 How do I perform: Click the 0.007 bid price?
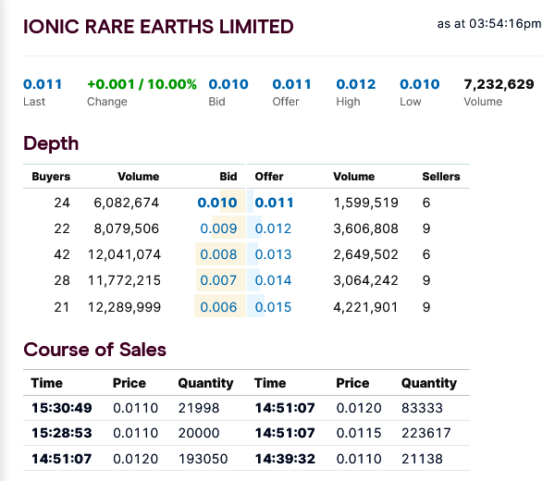218,280
